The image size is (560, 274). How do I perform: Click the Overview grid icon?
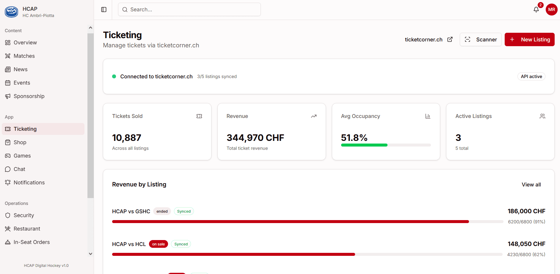8,43
